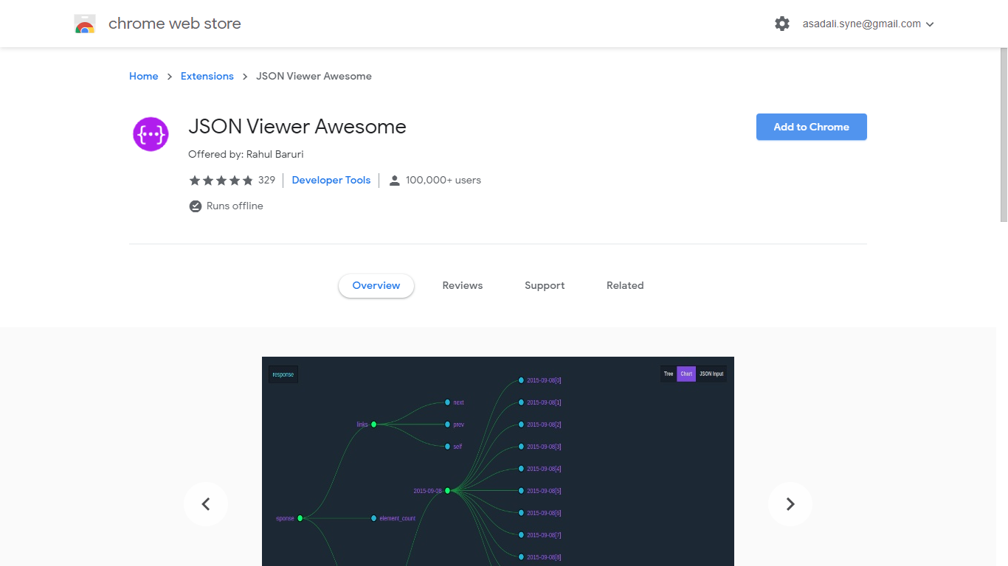The width and height of the screenshot is (1008, 566).
Task: Select the Related tab
Action: point(625,286)
